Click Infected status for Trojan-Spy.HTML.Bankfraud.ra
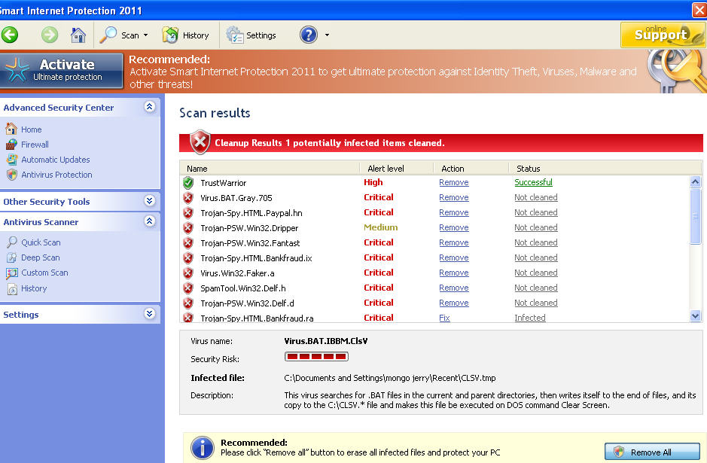This screenshot has height=463, width=707. click(530, 318)
